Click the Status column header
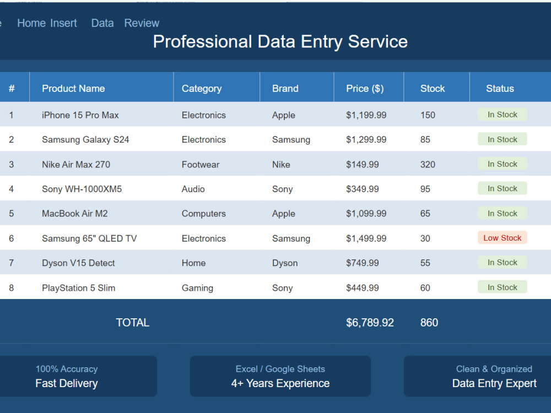The height and width of the screenshot is (413, 551). 511,88
